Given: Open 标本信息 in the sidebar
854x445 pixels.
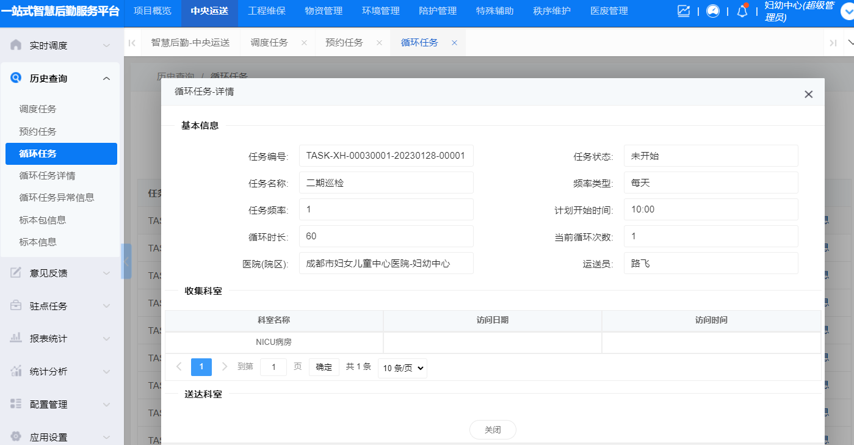Looking at the screenshot, I should (38, 242).
